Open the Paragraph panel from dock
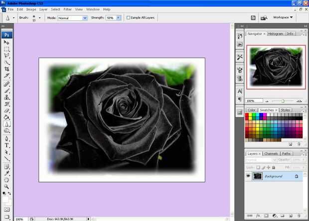 pos(240,99)
